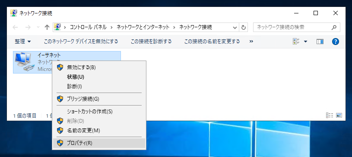Click the search magnifier icon

334,27
